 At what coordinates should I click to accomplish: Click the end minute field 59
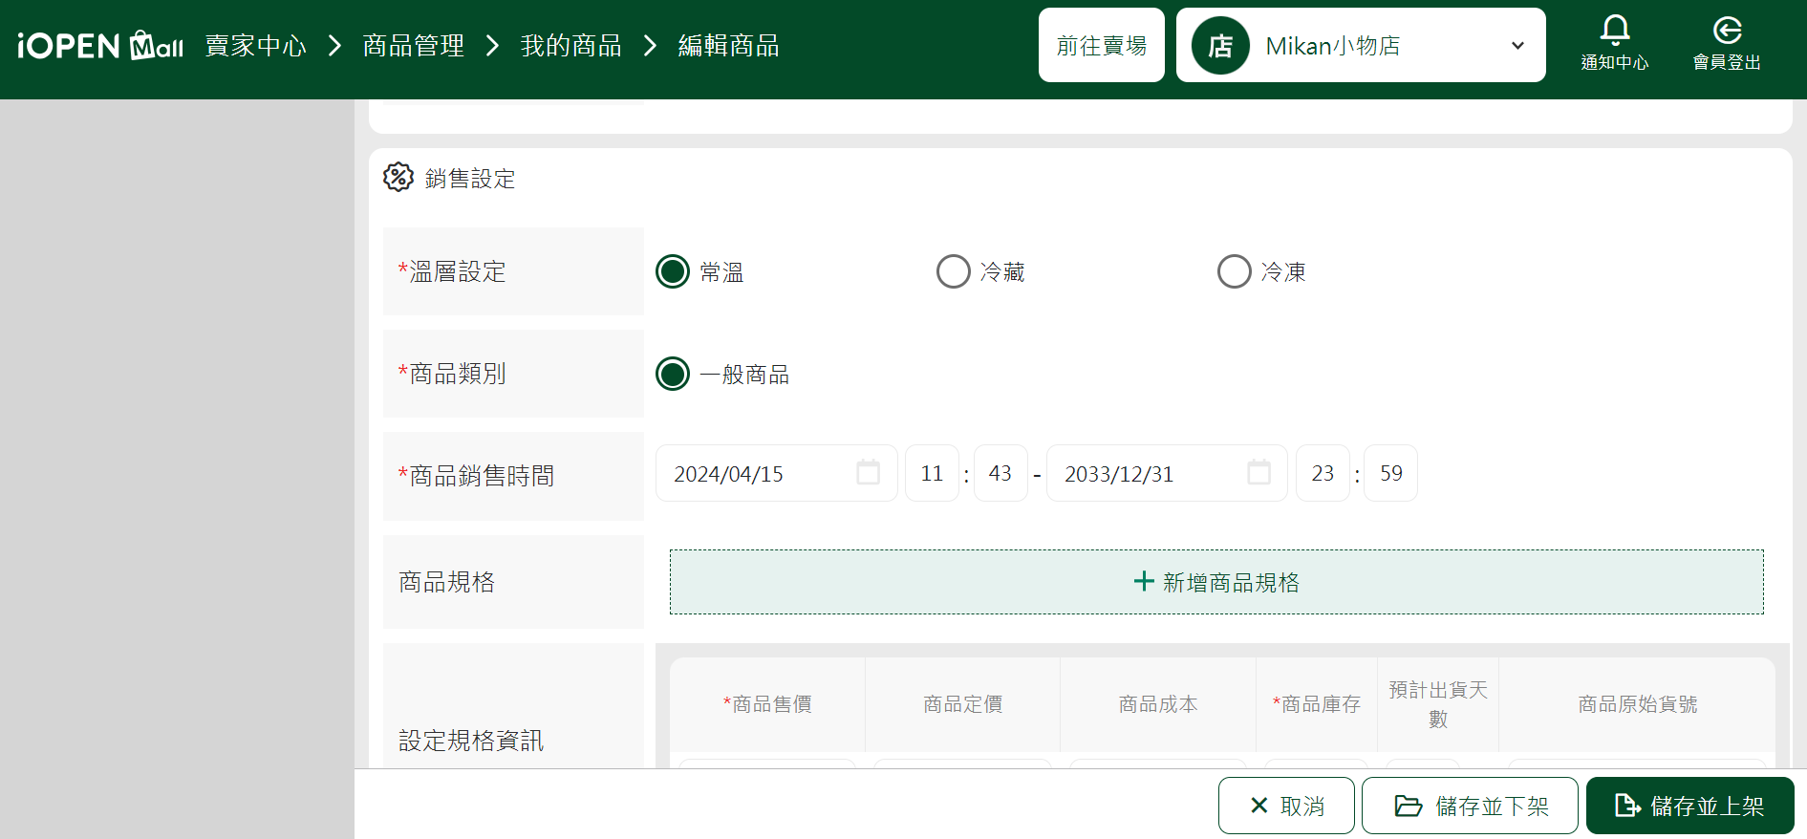[1391, 473]
